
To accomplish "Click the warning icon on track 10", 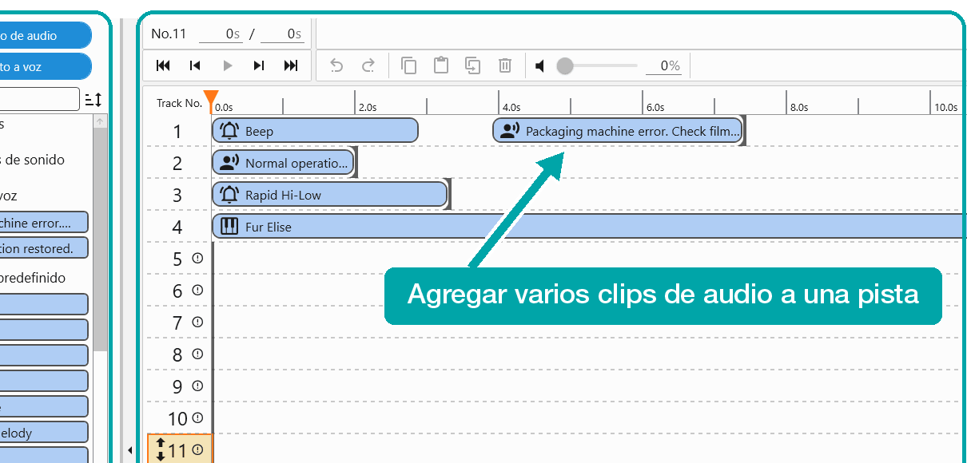I will [197, 418].
